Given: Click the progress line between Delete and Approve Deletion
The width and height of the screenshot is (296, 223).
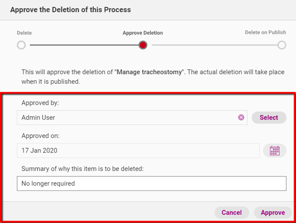Looking at the screenshot, I should 82,45.
